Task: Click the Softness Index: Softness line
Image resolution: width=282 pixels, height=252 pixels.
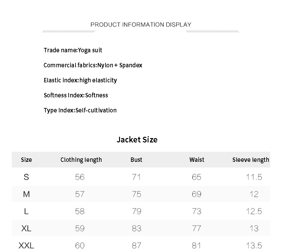Action: tap(76, 95)
